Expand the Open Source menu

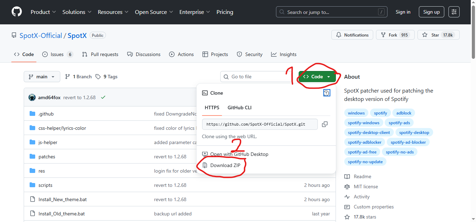(154, 12)
